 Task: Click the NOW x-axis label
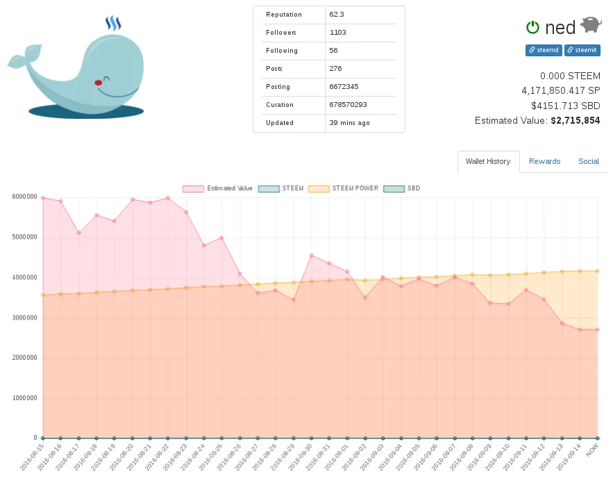[592, 450]
